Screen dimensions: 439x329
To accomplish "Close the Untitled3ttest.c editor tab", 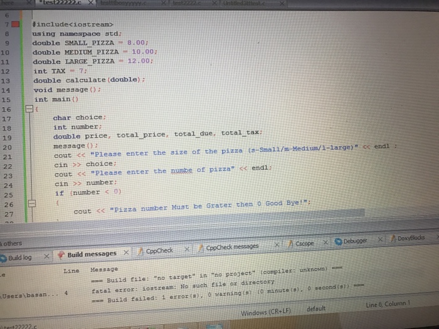I will [282, 4].
